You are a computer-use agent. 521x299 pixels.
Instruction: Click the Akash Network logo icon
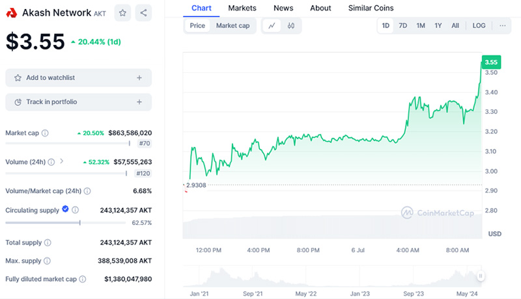12,12
